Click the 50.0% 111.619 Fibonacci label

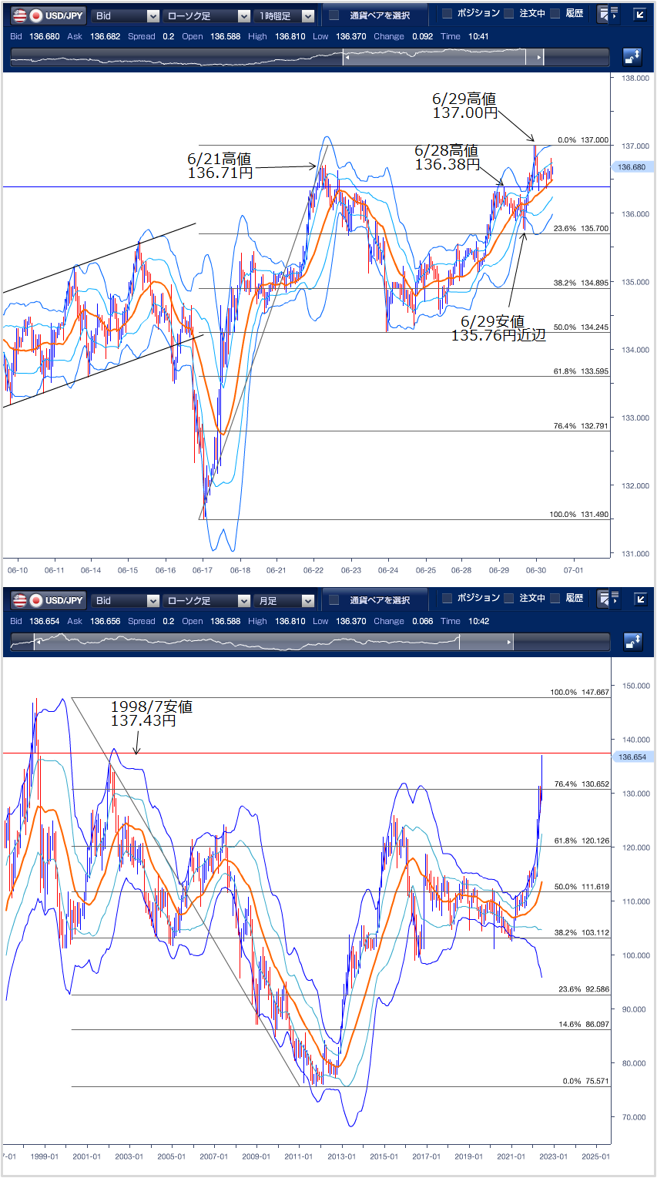click(582, 887)
